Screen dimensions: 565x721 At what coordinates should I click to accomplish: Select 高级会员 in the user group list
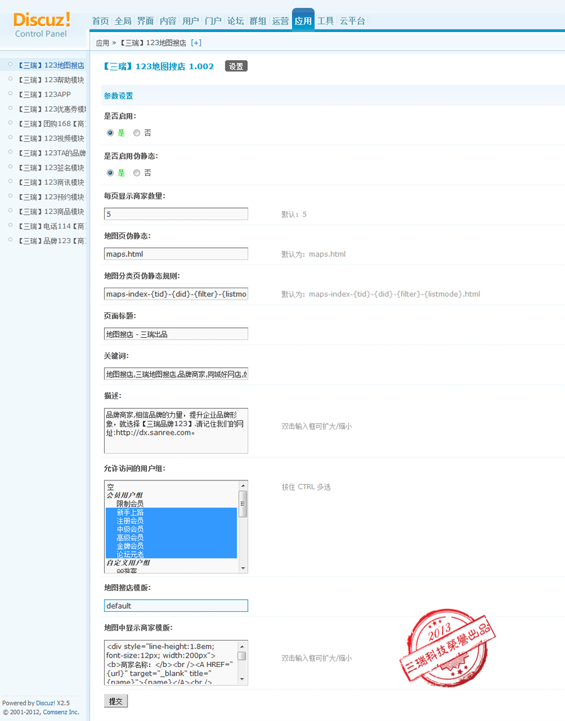pos(171,538)
